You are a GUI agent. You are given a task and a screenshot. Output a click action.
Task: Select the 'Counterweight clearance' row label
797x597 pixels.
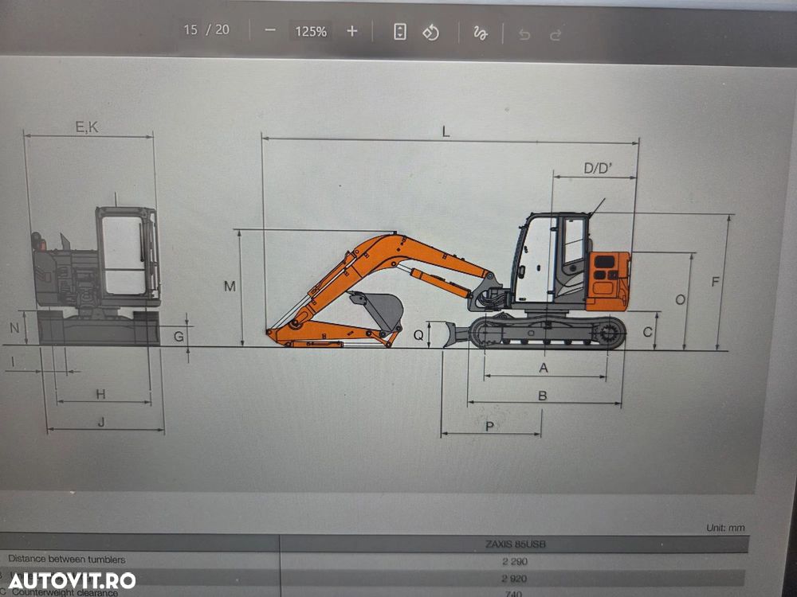[65, 592]
